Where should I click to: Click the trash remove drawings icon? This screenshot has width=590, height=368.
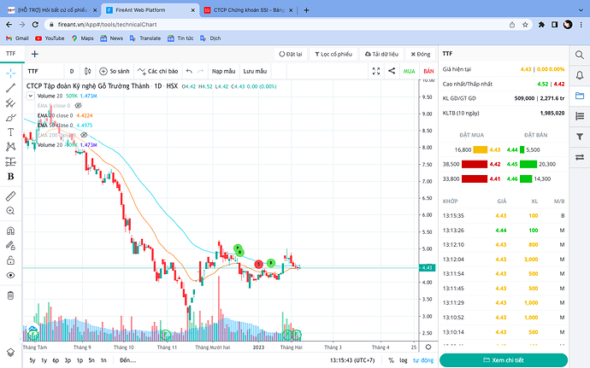coord(10,295)
